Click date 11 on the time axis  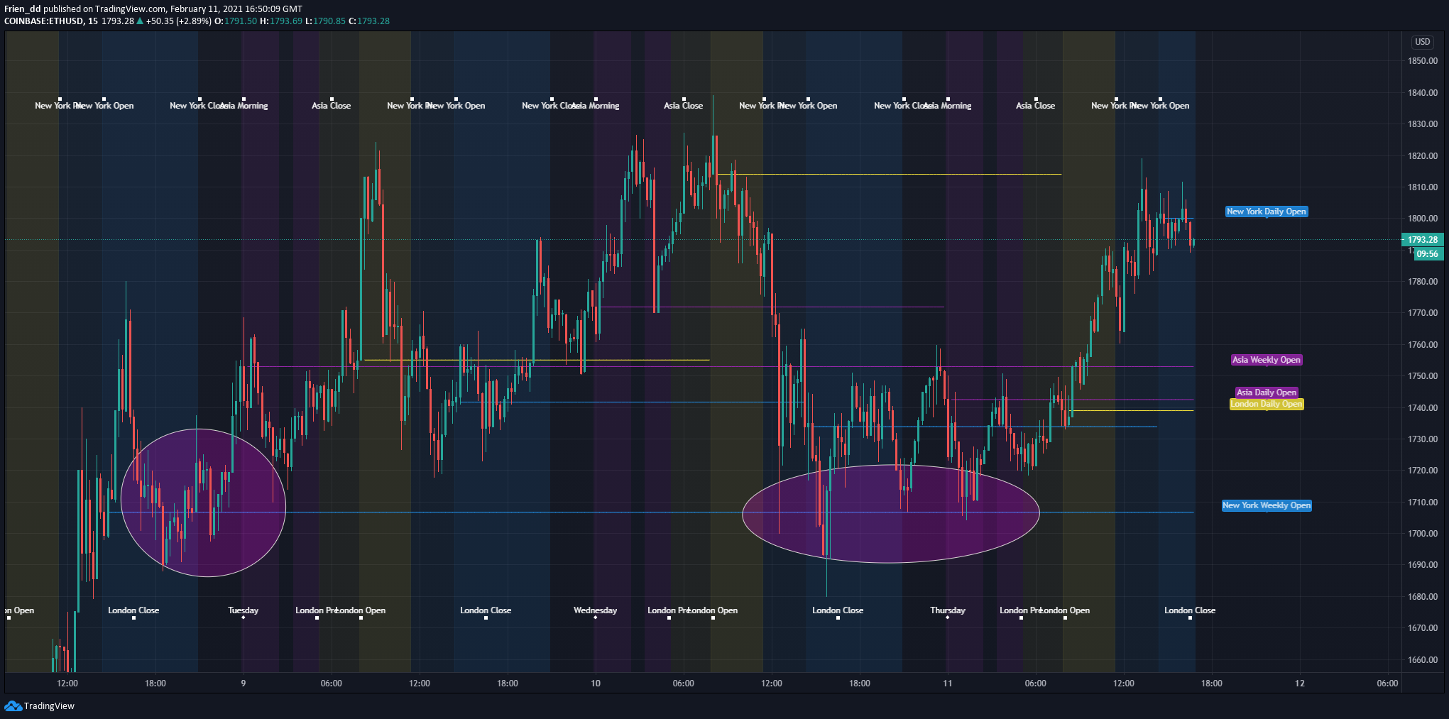pos(948,684)
